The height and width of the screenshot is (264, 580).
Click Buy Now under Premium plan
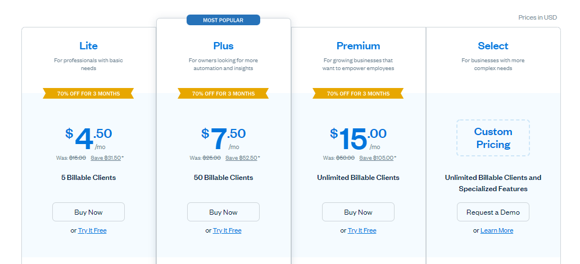(x=358, y=212)
